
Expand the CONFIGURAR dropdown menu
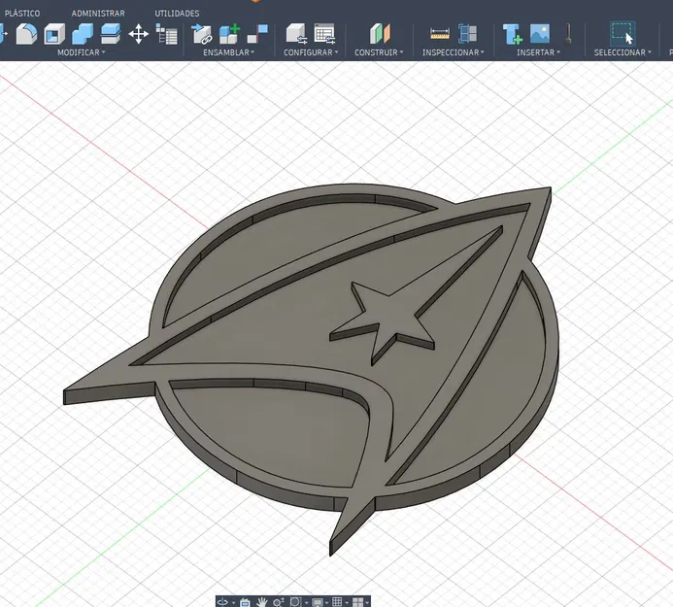click(311, 52)
